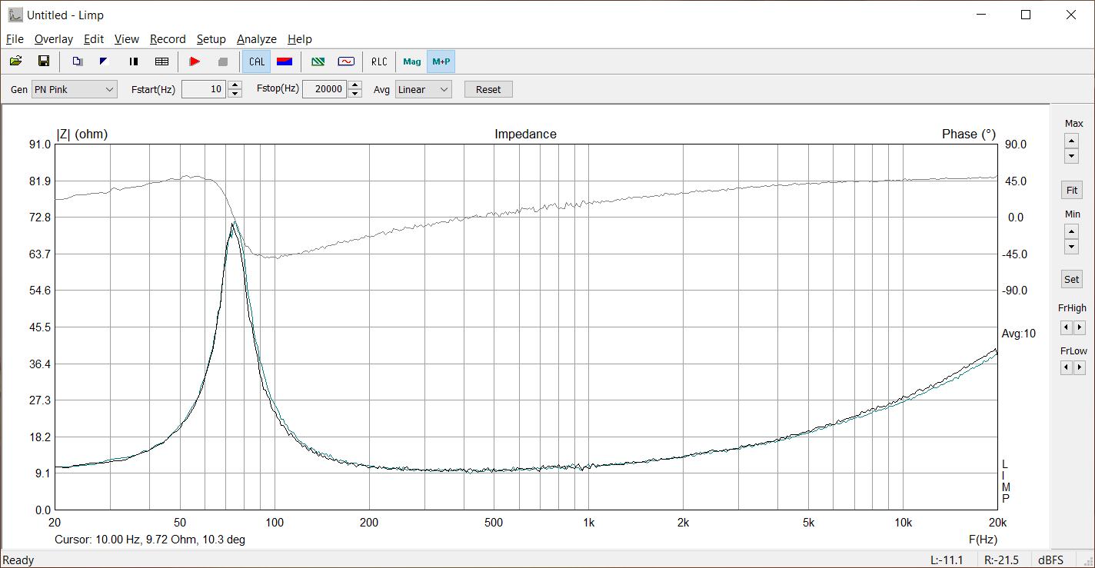
Task: Click the red waveform icon in toolbar
Action: [x=346, y=61]
